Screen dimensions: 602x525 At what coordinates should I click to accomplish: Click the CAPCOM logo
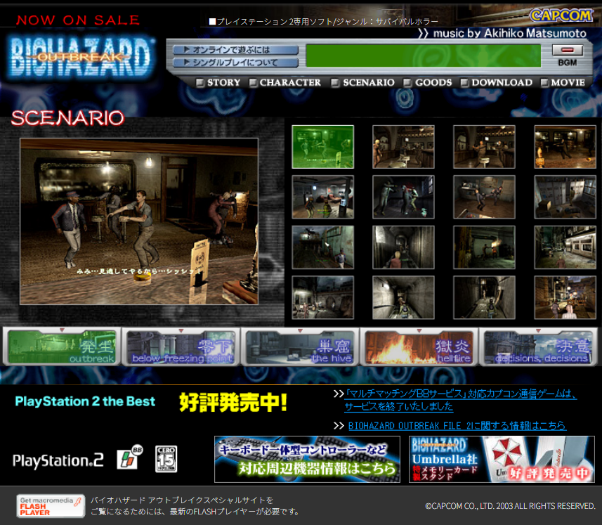coord(561,15)
